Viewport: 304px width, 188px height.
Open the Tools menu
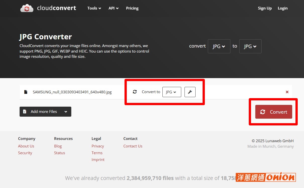click(94, 8)
